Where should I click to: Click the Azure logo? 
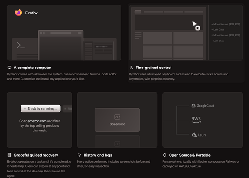[x=199, y=135]
